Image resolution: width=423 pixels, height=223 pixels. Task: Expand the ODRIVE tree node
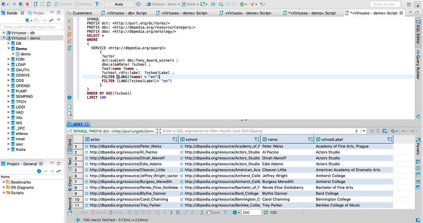click(x=8, y=75)
